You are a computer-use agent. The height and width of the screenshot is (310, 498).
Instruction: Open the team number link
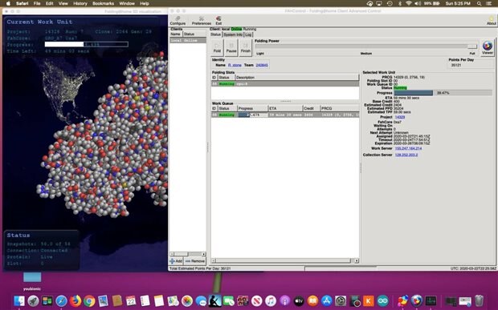click(262, 65)
